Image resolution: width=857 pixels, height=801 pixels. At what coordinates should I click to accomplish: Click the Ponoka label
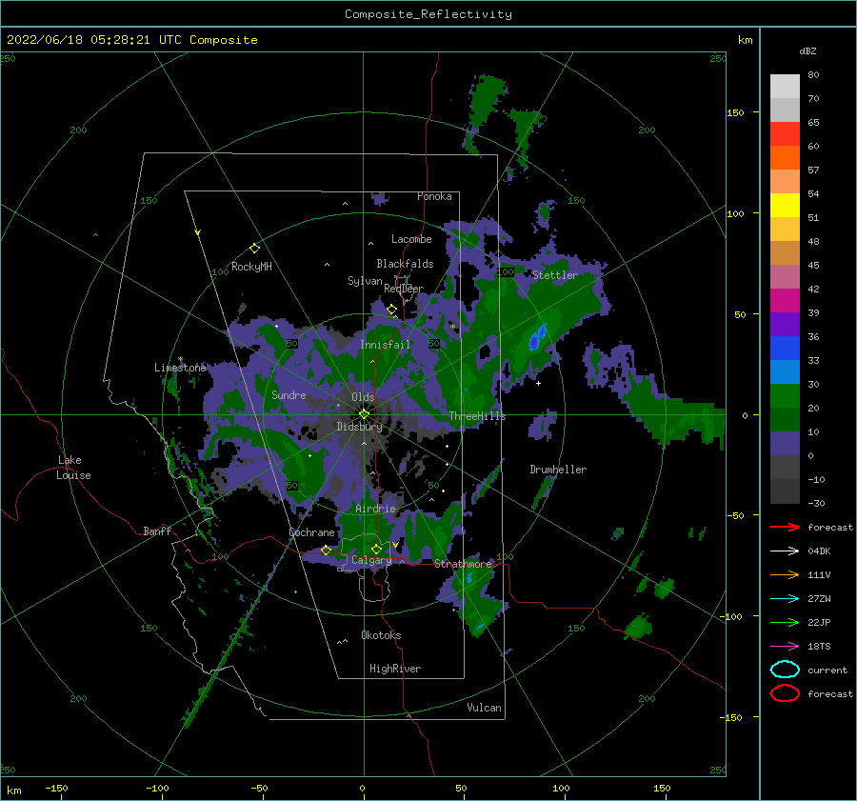(434, 196)
